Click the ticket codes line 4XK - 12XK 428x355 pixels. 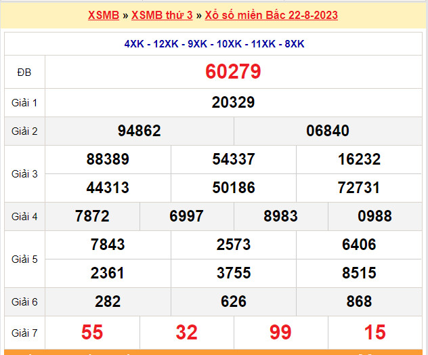pos(214,43)
